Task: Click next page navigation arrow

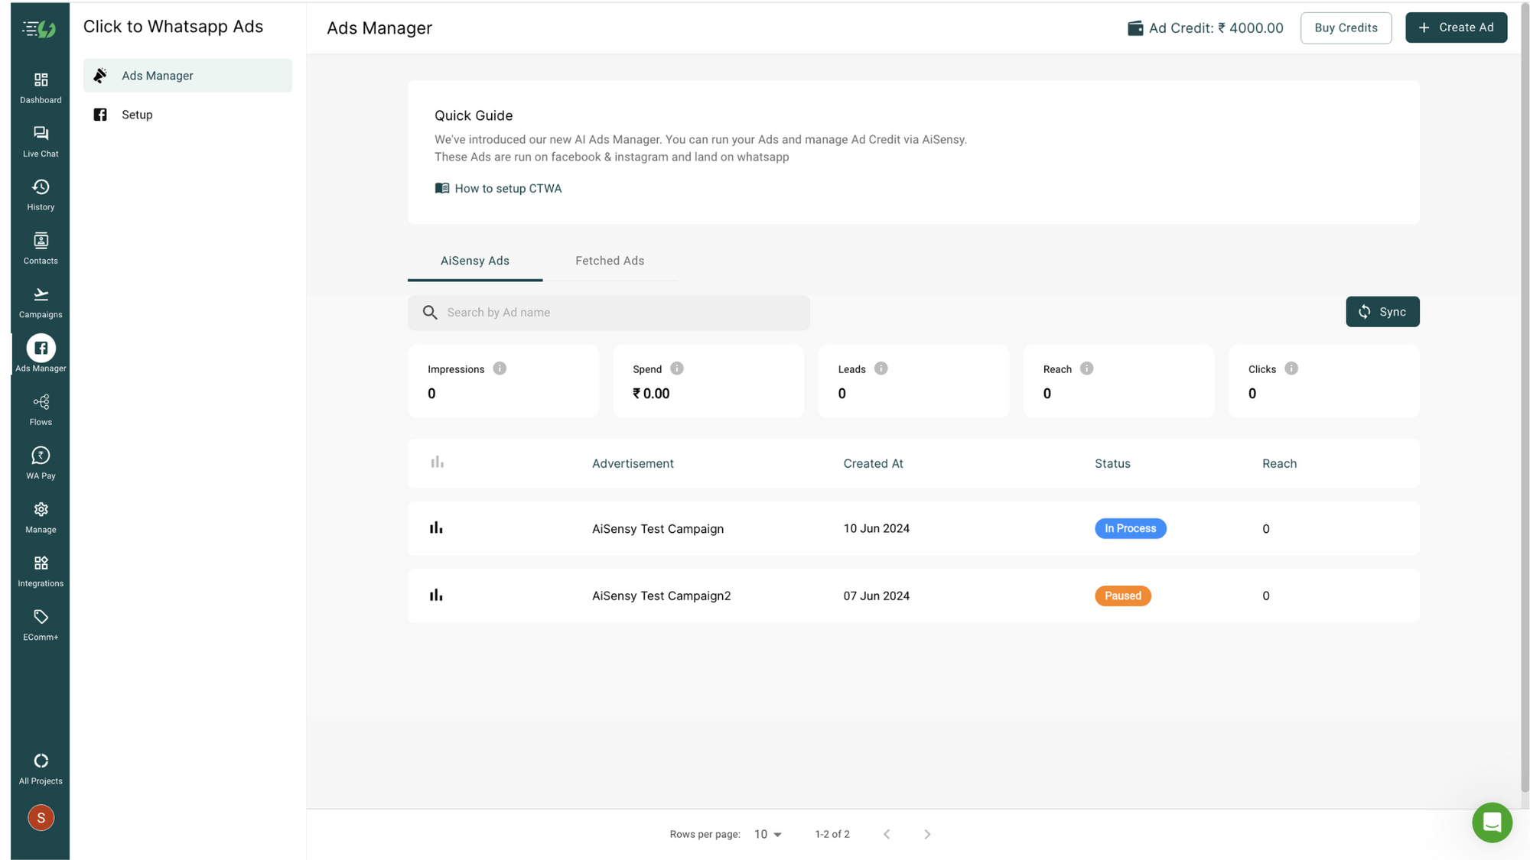Action: 926,834
